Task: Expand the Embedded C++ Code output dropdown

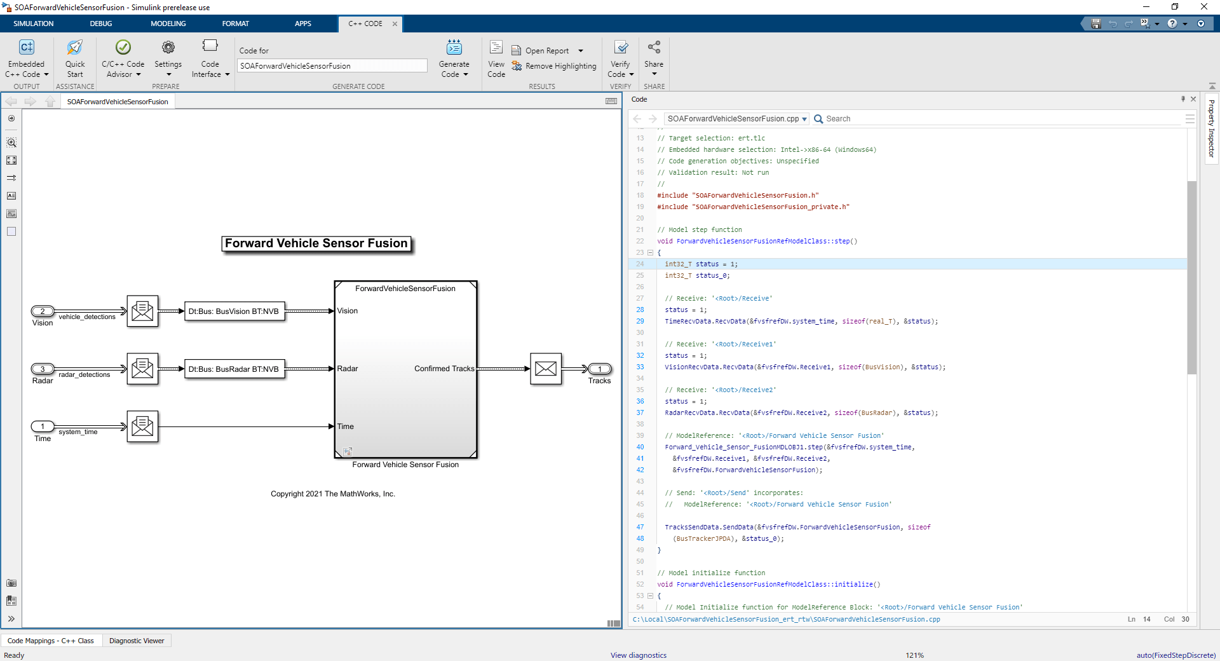Action: [x=46, y=74]
